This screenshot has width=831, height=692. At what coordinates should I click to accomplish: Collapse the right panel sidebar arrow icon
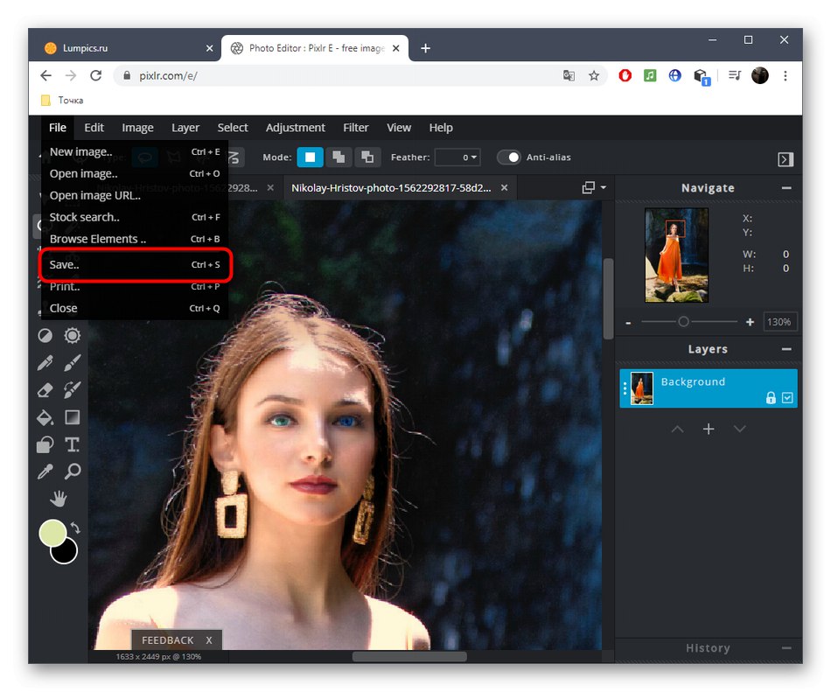pos(786,159)
